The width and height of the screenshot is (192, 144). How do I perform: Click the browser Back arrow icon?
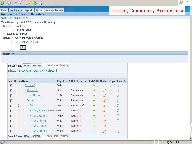point(2,3)
